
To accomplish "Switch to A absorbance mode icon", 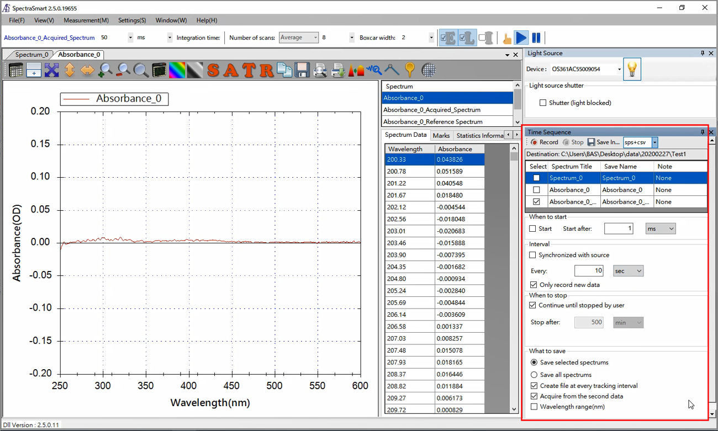I will pos(231,70).
